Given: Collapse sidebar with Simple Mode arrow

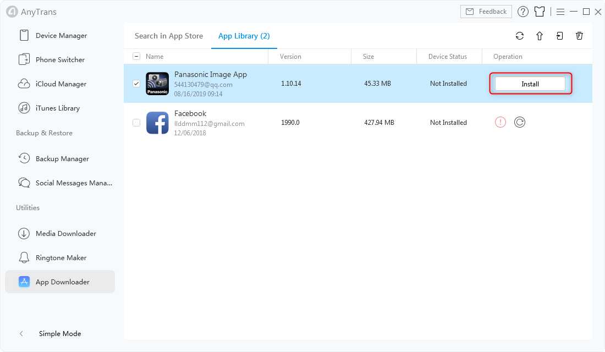Looking at the screenshot, I should pyautogui.click(x=21, y=334).
